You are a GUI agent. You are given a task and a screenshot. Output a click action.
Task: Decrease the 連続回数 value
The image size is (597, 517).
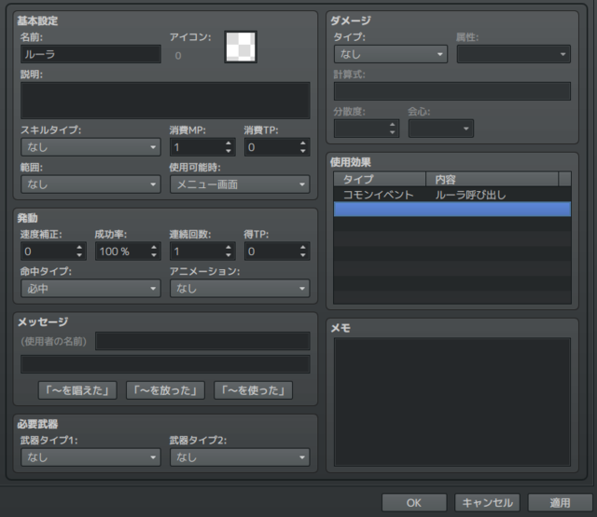229,255
